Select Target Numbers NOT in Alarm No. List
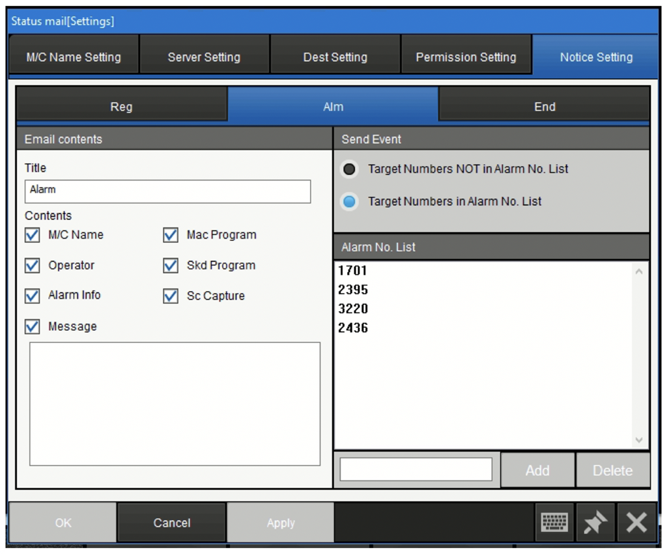This screenshot has height=554, width=667. (349, 169)
